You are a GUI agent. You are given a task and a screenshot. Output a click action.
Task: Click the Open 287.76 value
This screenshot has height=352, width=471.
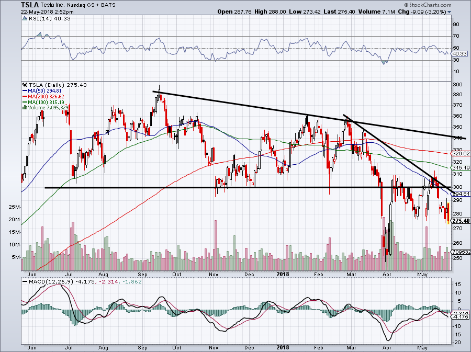coord(234,12)
